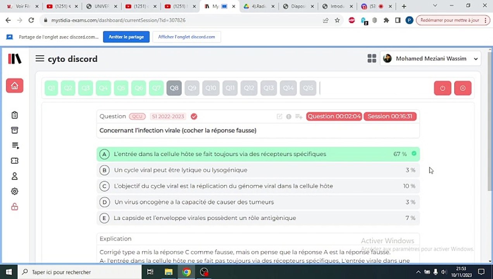Open Chrome profile avatar P
The height and width of the screenshot is (279, 493).
[x=409, y=20]
